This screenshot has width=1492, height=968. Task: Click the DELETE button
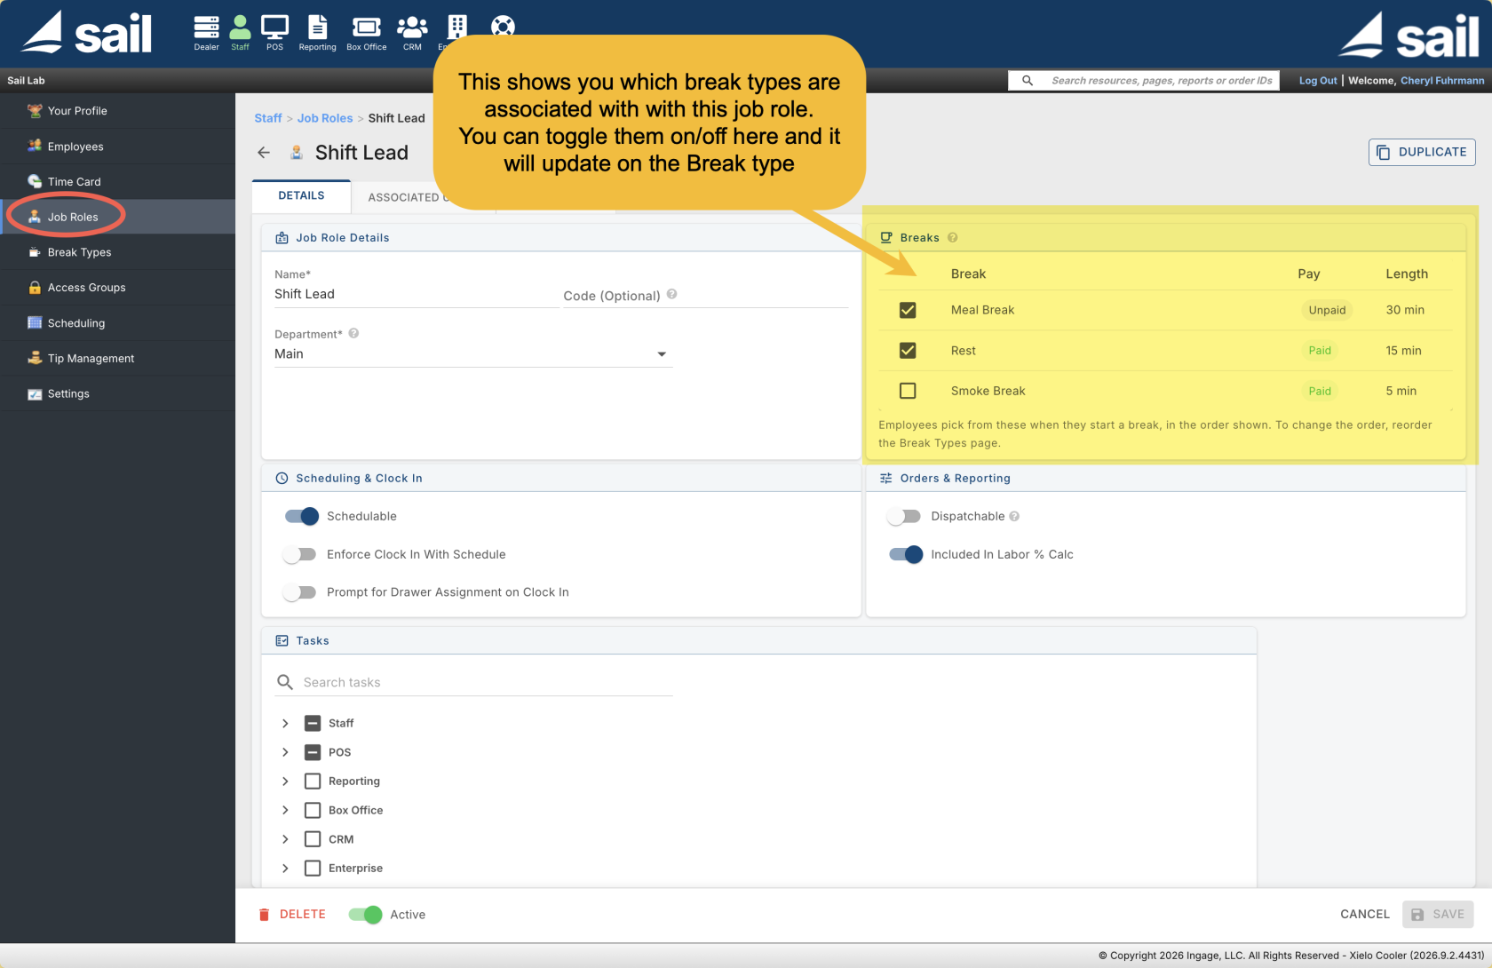click(292, 915)
